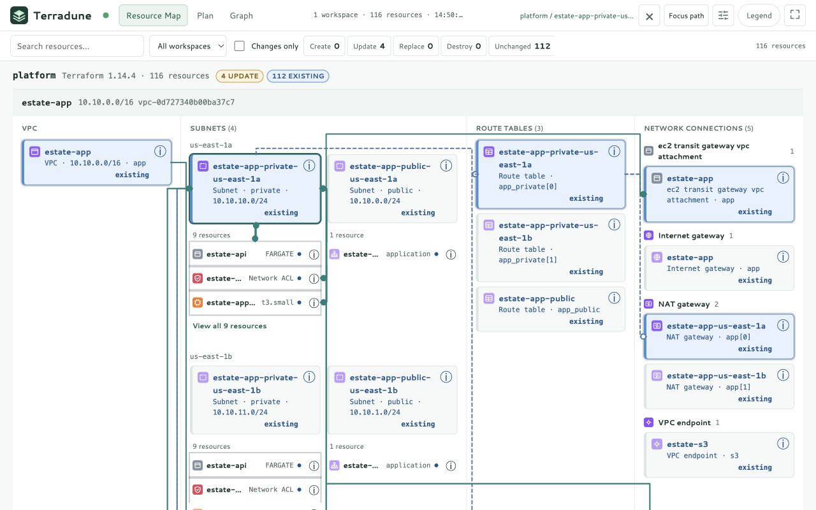Open the view settings sliders icon
The image size is (816, 510).
(x=723, y=15)
